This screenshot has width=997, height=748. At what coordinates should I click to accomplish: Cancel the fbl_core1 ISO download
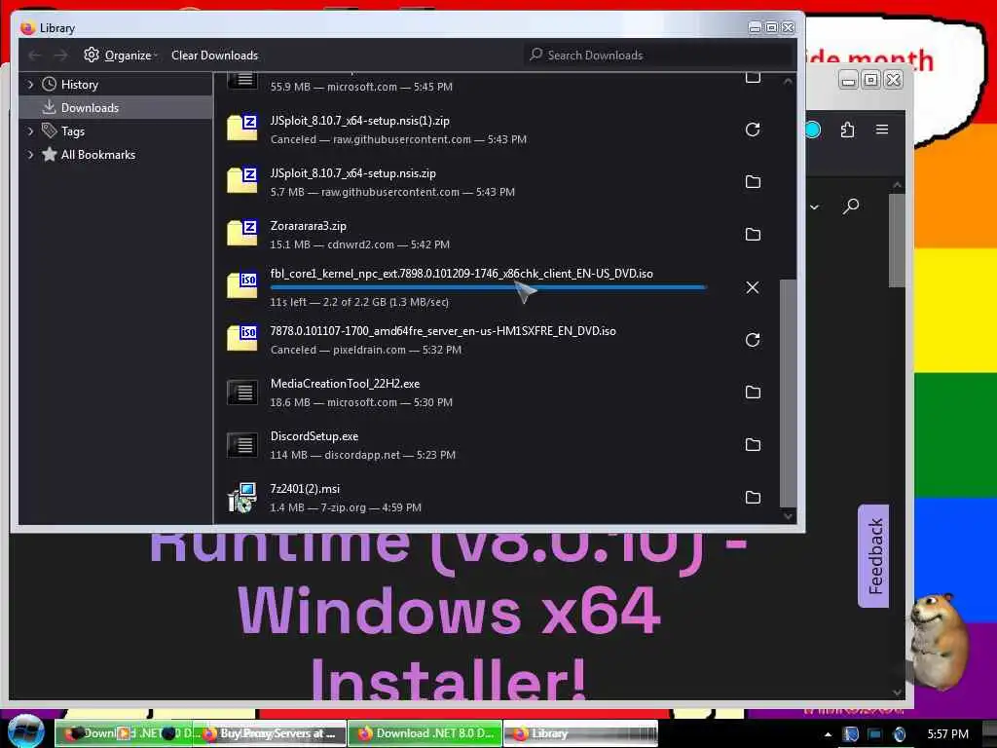(x=753, y=287)
